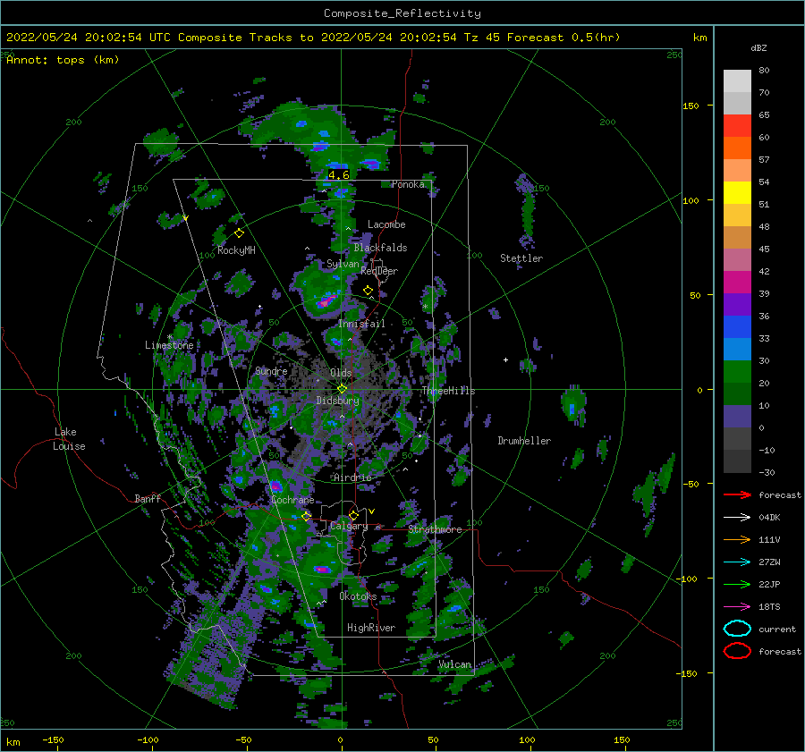Image resolution: width=805 pixels, height=752 pixels.
Task: Click the 80 dBZ color swatch
Action: point(737,80)
